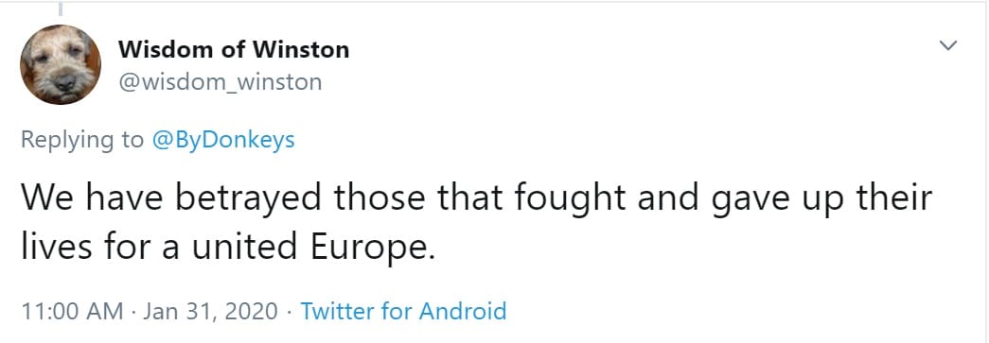The height and width of the screenshot is (343, 989).
Task: Click the dog's nose in the avatar
Action: [x=64, y=82]
